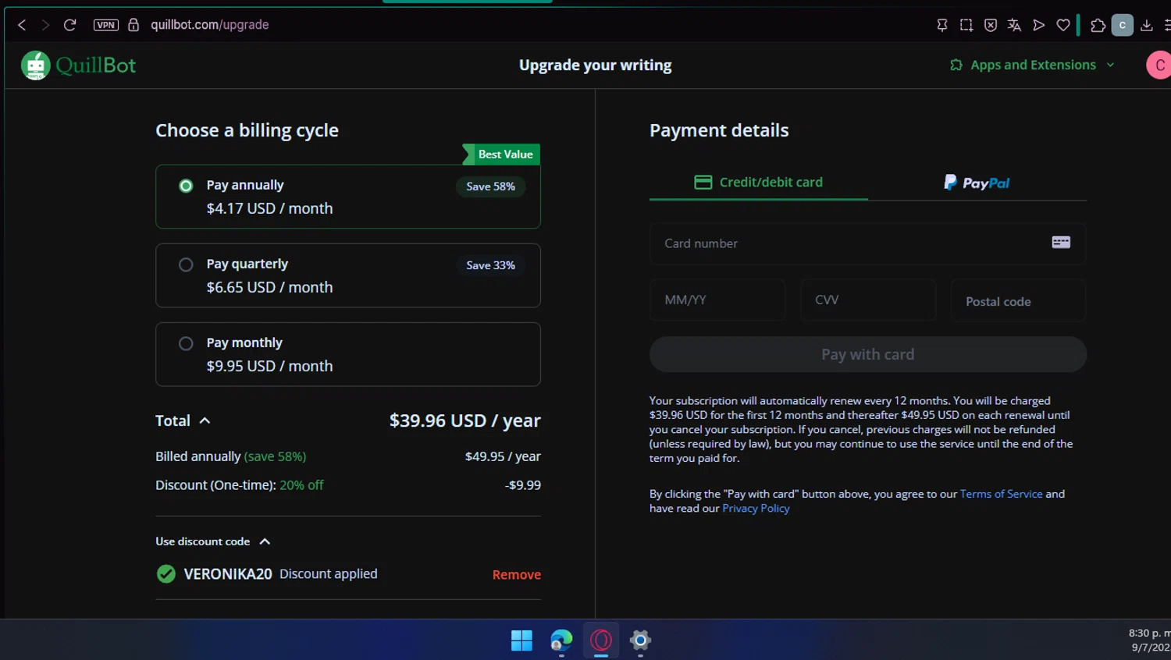The image size is (1171, 660).
Task: Click the player arrow icon in toolbar
Action: click(x=1038, y=25)
